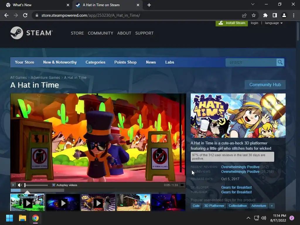Viewport: 300px width, 225px height.
Task: Click Adventure Games breadcrumb
Action: pos(45,77)
